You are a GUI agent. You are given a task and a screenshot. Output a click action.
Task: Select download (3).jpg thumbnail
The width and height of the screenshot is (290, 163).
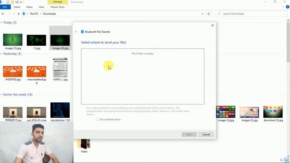[x=273, y=112]
